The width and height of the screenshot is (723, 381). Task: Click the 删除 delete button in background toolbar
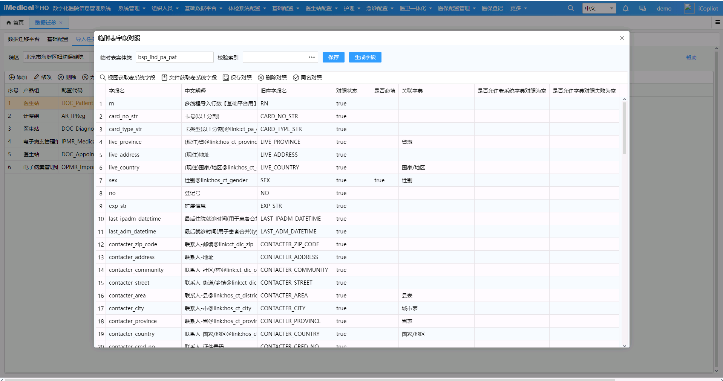(x=67, y=77)
